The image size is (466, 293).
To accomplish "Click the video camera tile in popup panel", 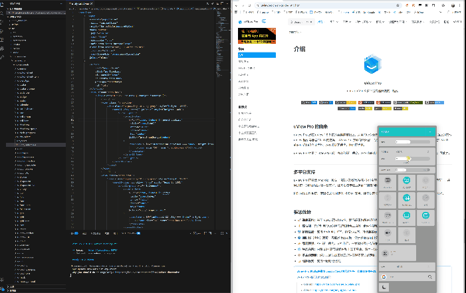I will (x=388, y=235).
